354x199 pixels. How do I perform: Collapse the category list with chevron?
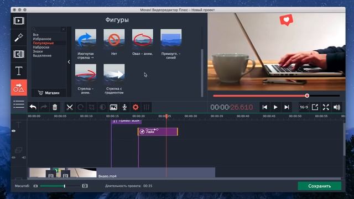pos(69,62)
